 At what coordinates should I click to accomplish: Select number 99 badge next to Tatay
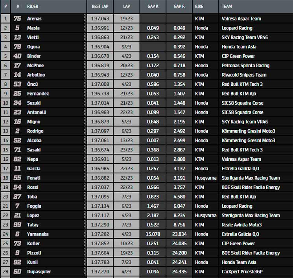pyautogui.click(x=17, y=225)
